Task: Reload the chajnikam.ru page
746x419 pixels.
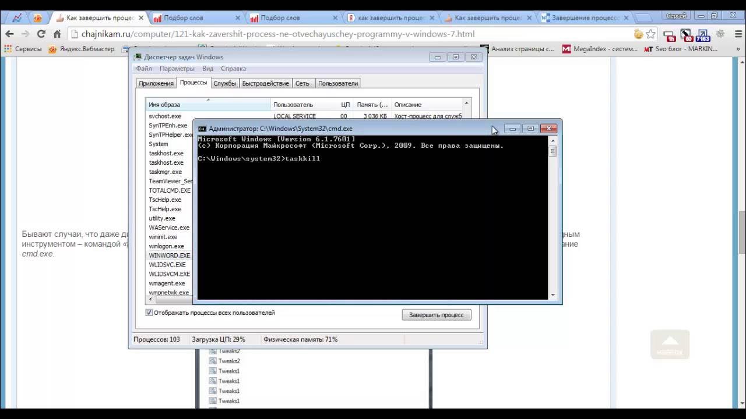Action: point(41,34)
